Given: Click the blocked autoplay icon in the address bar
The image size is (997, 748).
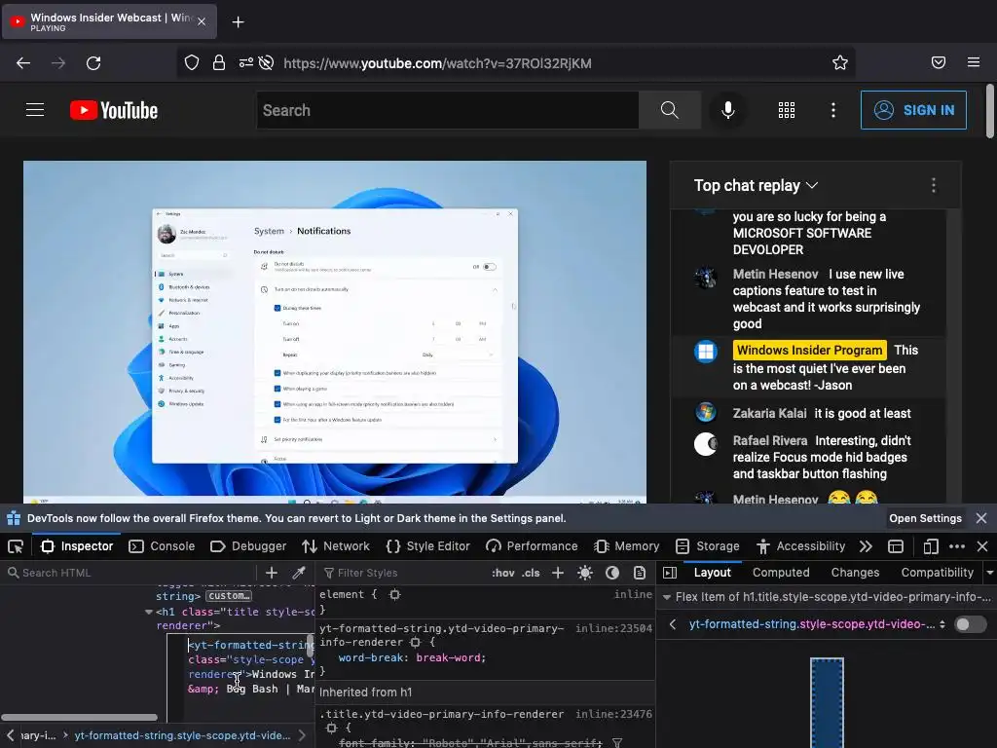Looking at the screenshot, I should click(267, 62).
